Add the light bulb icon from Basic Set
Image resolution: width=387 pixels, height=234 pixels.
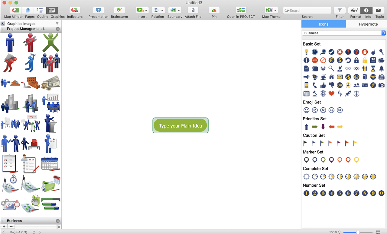coord(306,52)
